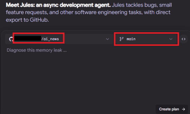This screenshot has width=190, height=114.
Task: Expand the branch chevron next to main
Action: 171,39
